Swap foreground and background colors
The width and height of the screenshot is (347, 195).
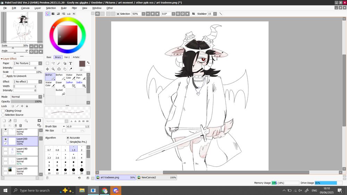[88, 63]
